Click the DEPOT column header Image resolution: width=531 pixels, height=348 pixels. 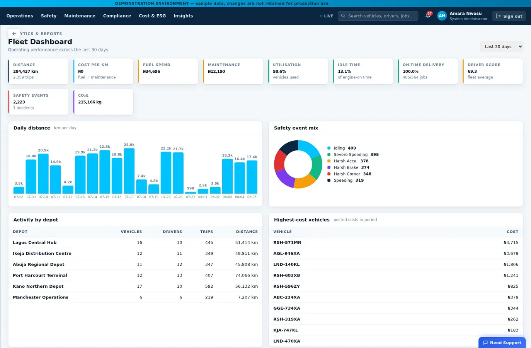20,232
